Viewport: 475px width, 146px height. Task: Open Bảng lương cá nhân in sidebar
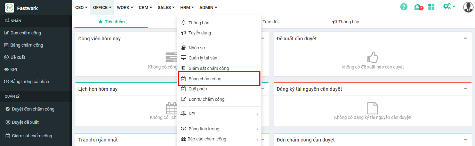click(x=30, y=82)
